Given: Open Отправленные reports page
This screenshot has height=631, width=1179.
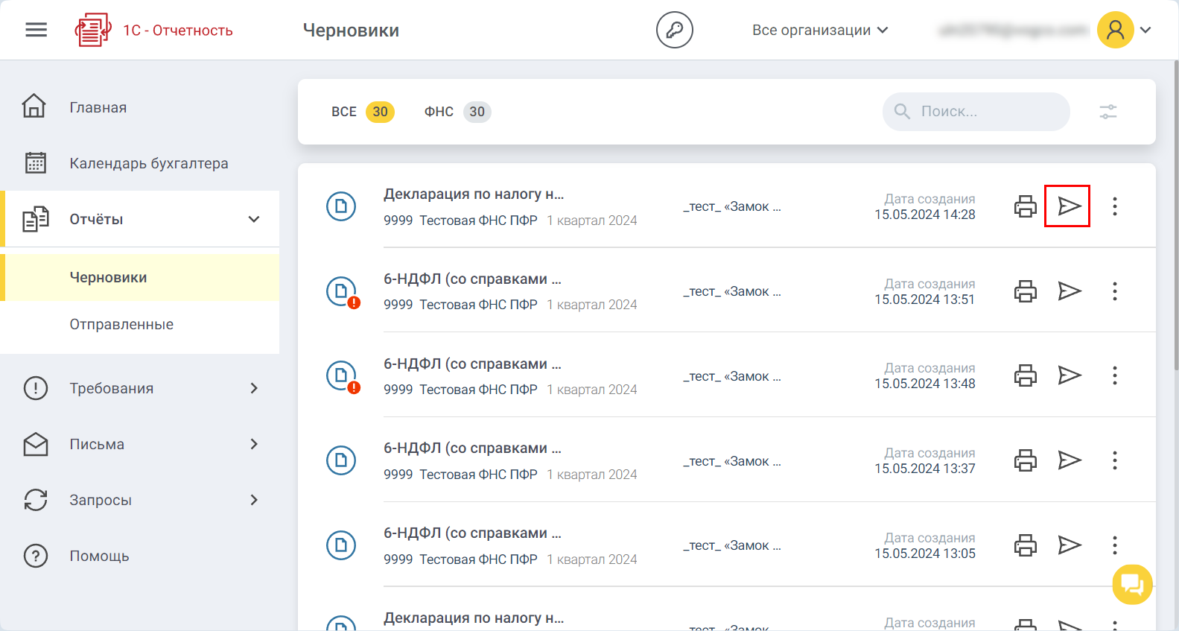Looking at the screenshot, I should (121, 324).
